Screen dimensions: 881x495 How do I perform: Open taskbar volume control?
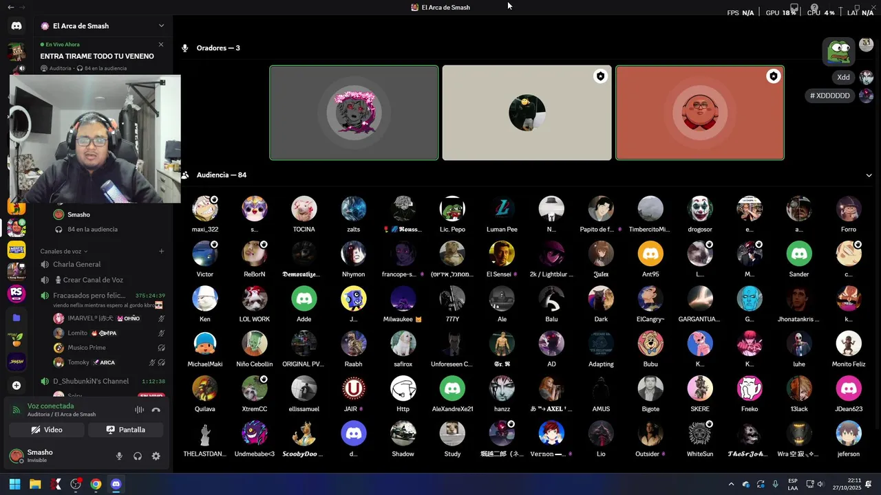tap(820, 484)
